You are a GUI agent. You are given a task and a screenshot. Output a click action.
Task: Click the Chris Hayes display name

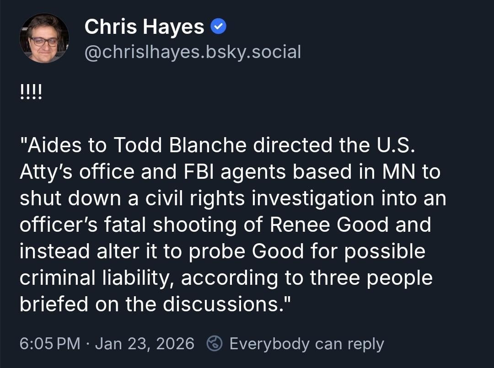coord(144,28)
